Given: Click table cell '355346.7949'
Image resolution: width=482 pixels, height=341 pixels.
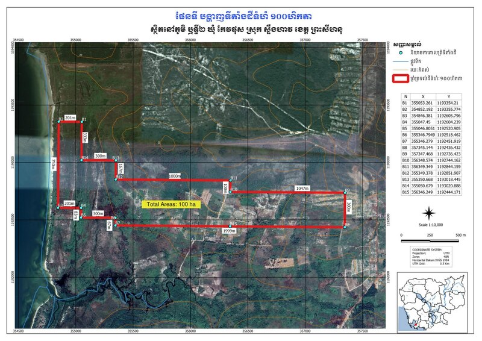Looking at the screenshot, I should (x=424, y=135).
